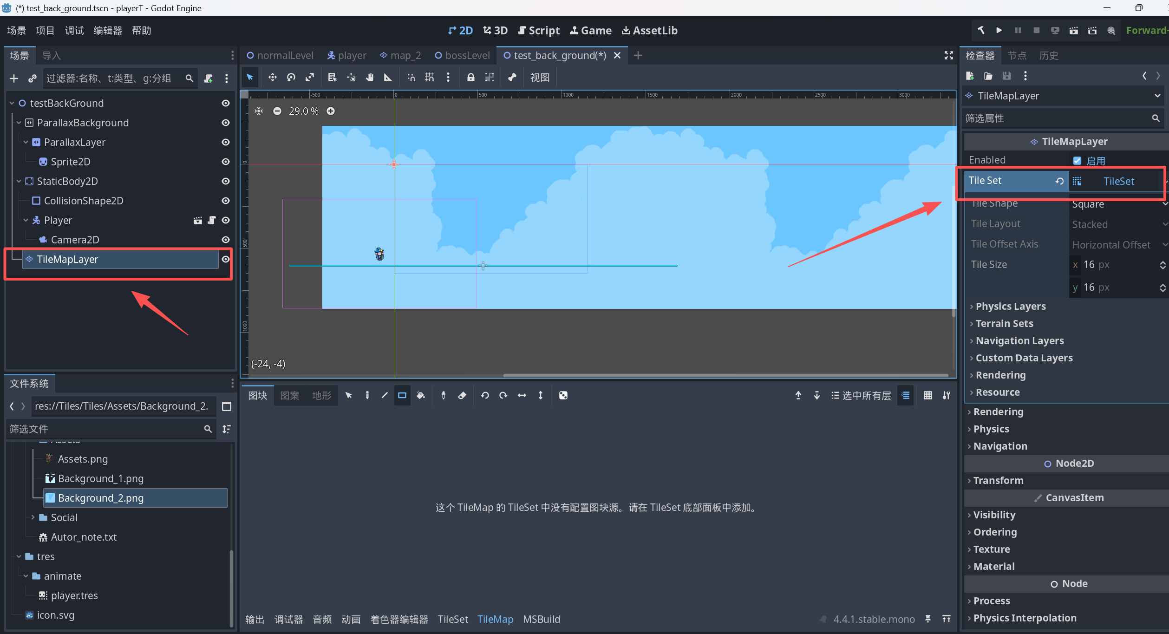
Task: Hide the ParallaxBackground node
Action: coord(226,123)
